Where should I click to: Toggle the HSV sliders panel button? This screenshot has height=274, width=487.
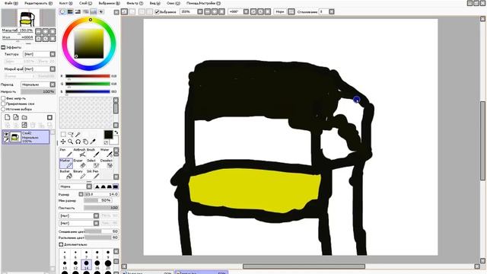pyautogui.click(x=78, y=12)
